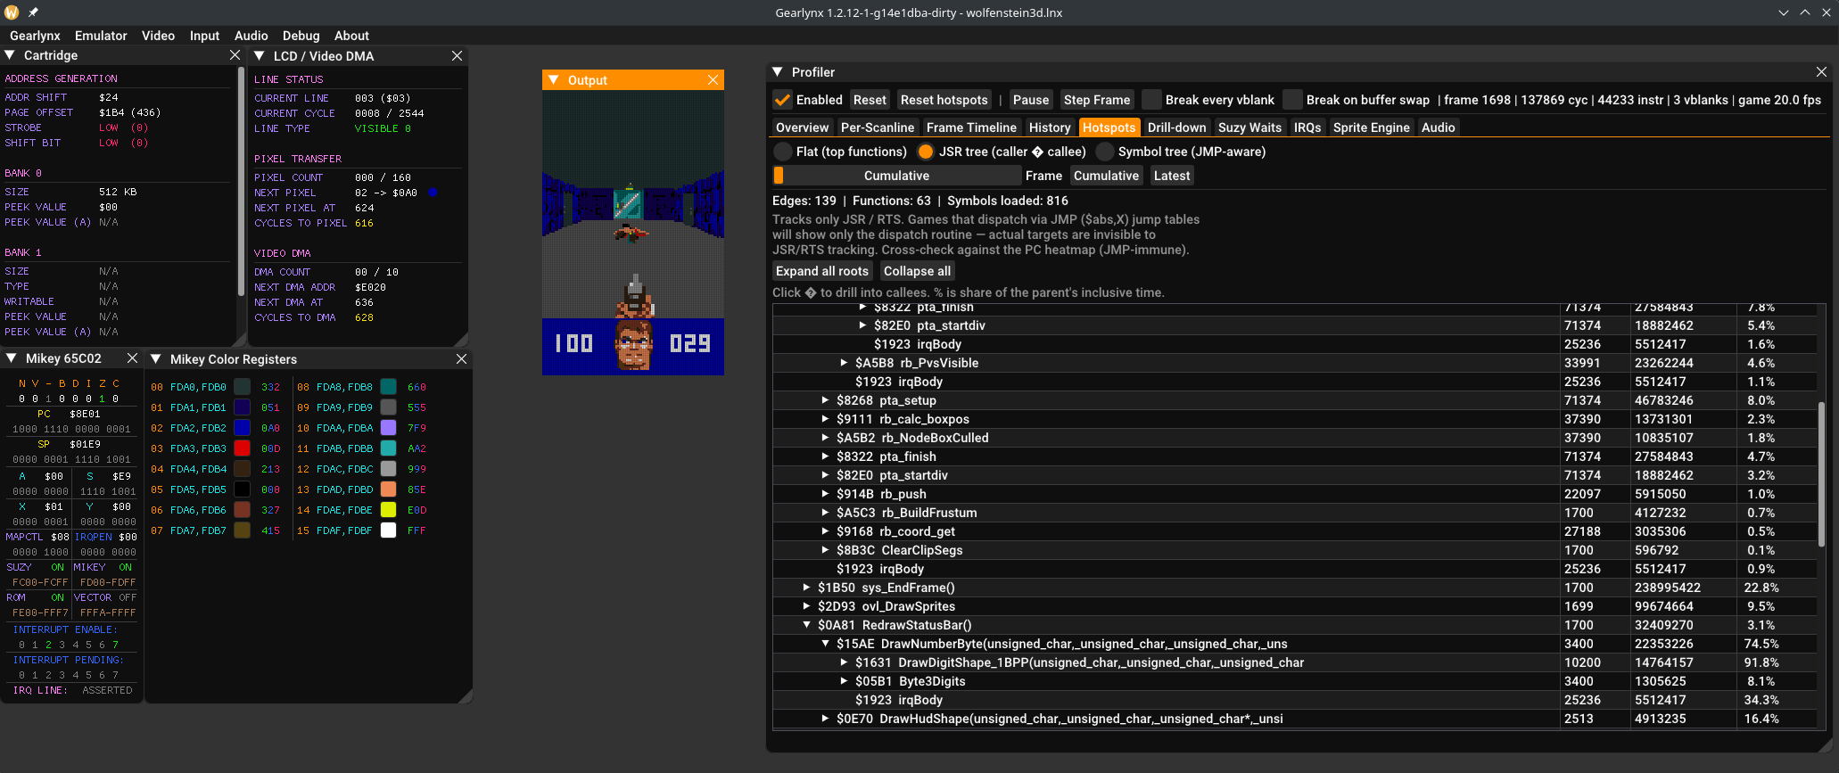Collapse the $15AE DrawNumberByte node
1839x773 pixels.
825,644
